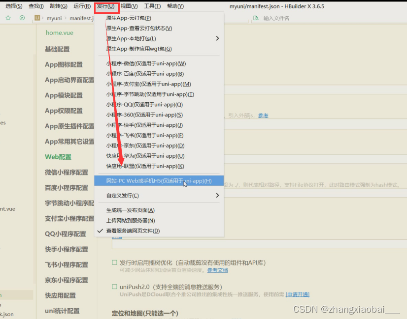The image size is (407, 319).
Task: Open QQ小程序配置 section
Action: pos(66,234)
